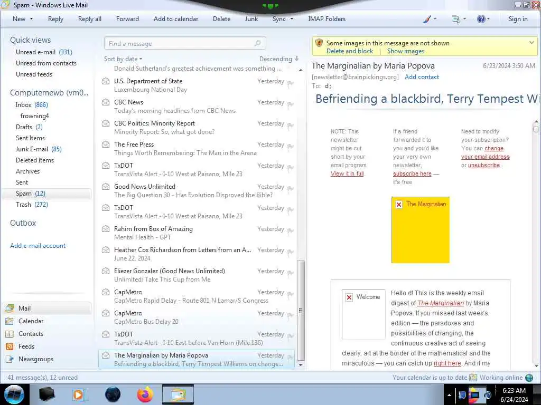Click the envelope icon beside The Free Press
Image resolution: width=541 pixels, height=405 pixels.
(x=106, y=144)
